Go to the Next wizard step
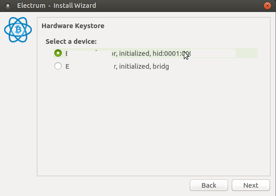276x196 pixels. pos(251,185)
